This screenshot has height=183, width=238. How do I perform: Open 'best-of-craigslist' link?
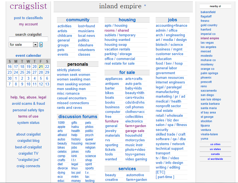pos(28,147)
